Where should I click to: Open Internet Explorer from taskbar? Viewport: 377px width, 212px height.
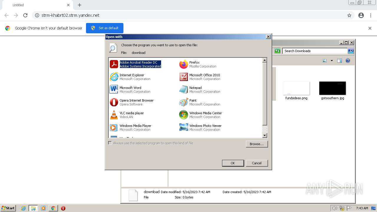click(x=24, y=208)
